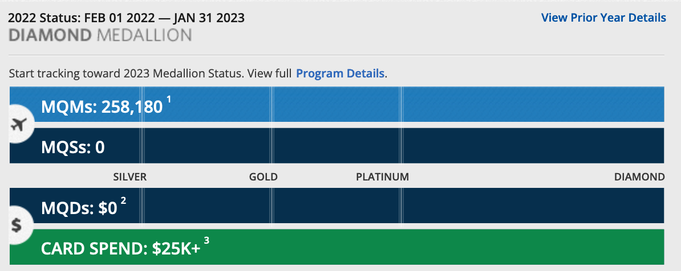Open the Program Details link
The width and height of the screenshot is (681, 271).
[340, 73]
